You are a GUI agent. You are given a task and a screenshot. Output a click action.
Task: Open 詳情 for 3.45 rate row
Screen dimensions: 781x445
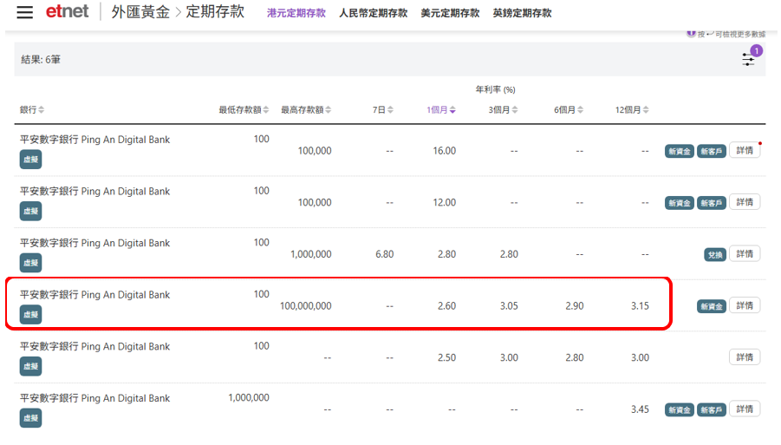[744, 409]
